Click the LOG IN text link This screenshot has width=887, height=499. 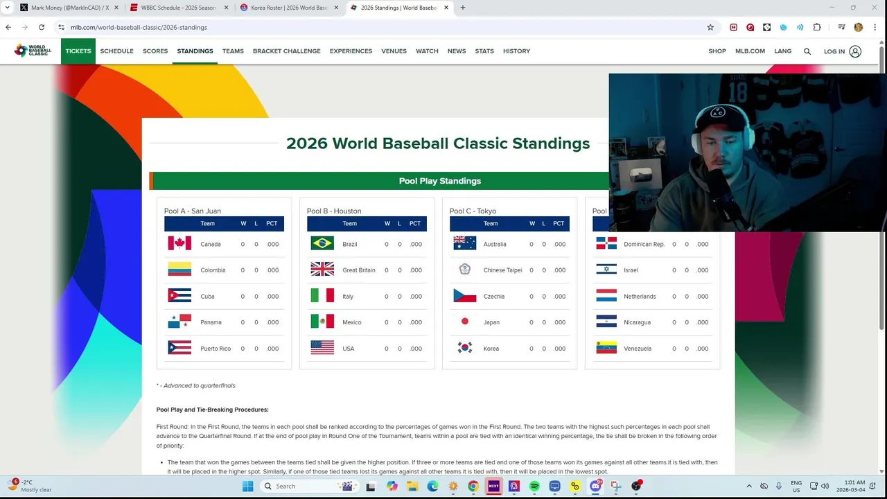(834, 51)
